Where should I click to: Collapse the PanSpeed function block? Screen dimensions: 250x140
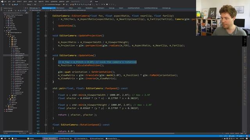[x=46, y=88]
